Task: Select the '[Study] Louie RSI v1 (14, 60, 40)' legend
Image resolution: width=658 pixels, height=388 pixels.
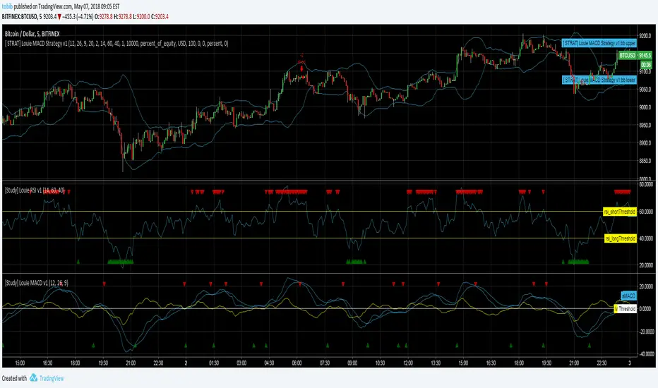Action: 35,190
